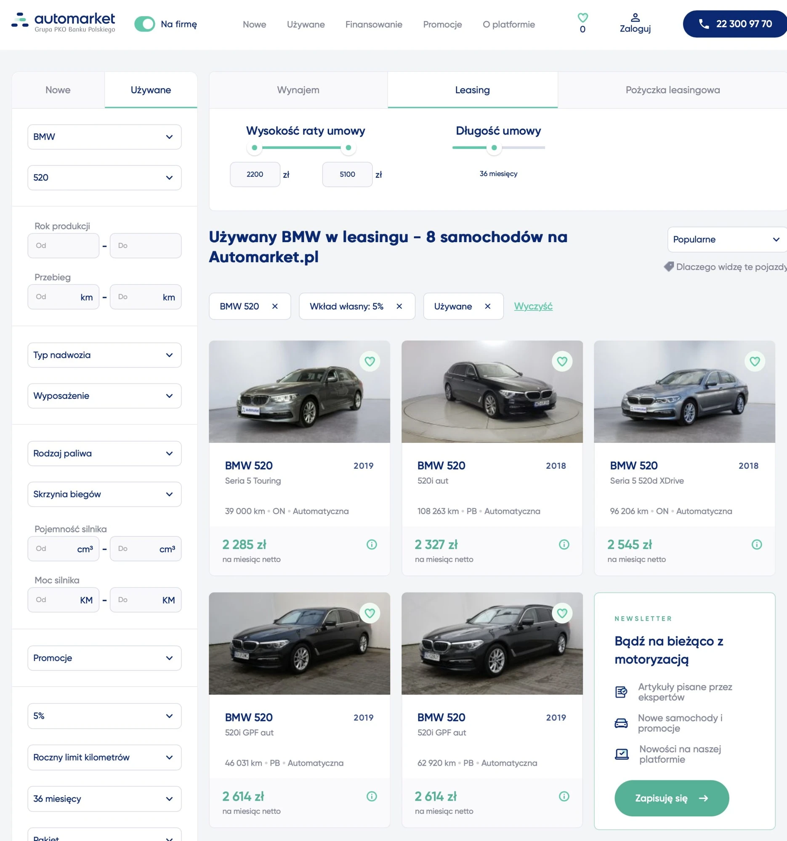Click the automarket logo

coord(63,22)
